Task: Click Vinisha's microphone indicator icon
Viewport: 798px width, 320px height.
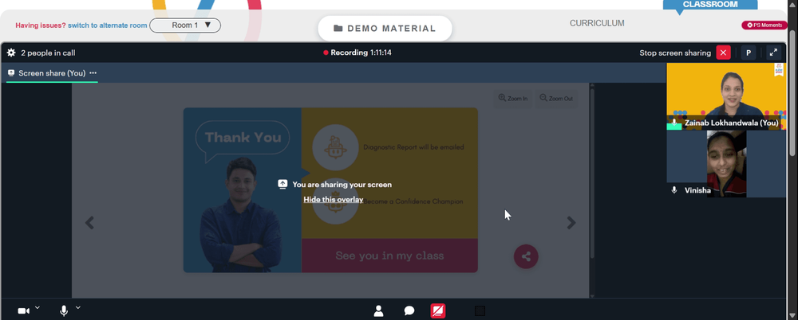Action: [674, 190]
